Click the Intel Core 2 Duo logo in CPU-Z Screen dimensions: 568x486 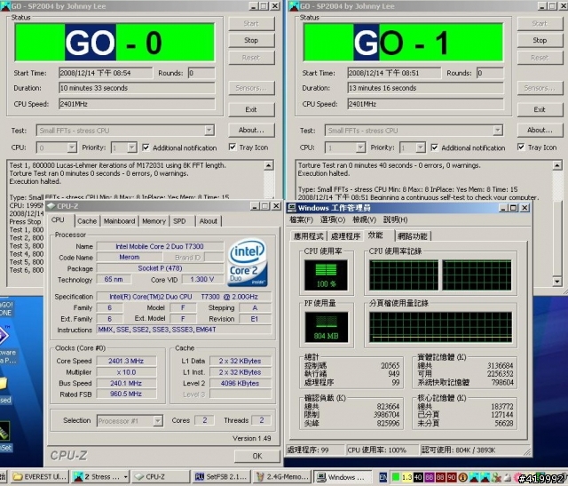point(248,262)
